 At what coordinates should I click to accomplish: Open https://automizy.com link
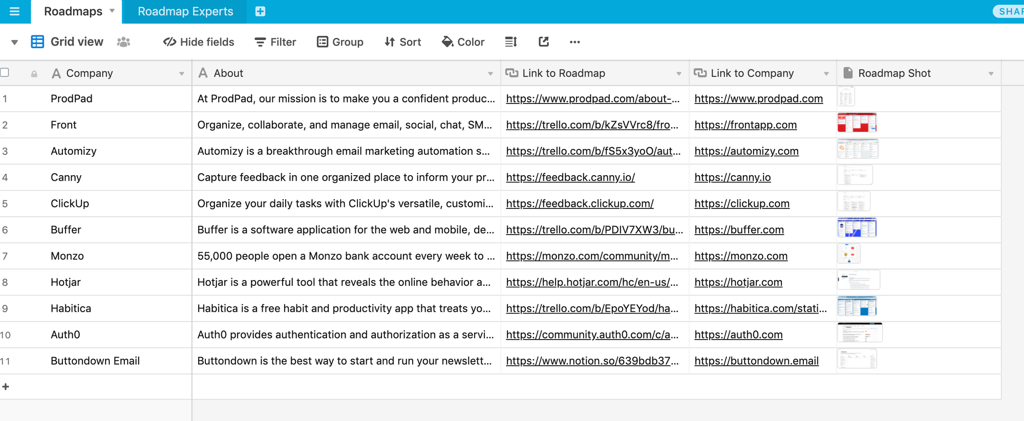[746, 151]
